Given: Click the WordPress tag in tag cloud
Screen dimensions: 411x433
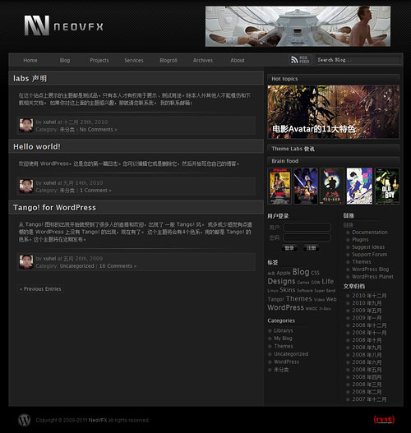Looking at the screenshot, I should [x=285, y=307].
